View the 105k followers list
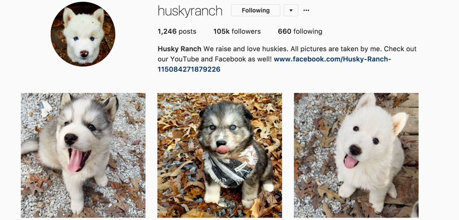The width and height of the screenshot is (459, 220). coord(237,31)
